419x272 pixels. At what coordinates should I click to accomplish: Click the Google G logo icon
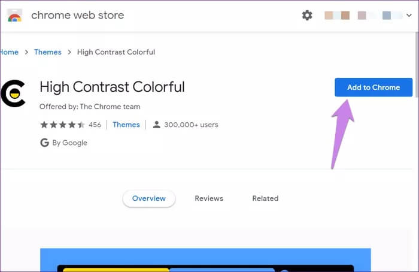click(x=45, y=143)
